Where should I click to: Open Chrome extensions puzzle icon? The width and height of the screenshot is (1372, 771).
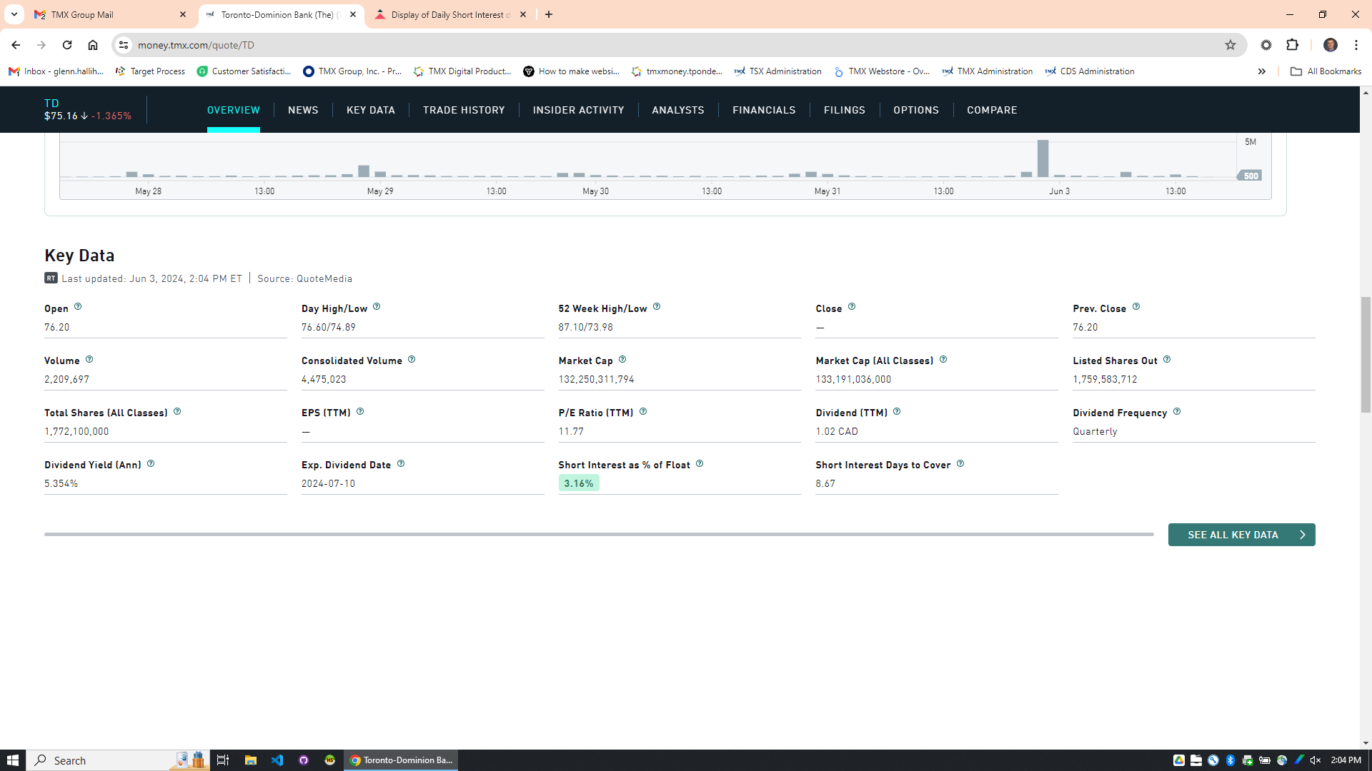[1292, 45]
